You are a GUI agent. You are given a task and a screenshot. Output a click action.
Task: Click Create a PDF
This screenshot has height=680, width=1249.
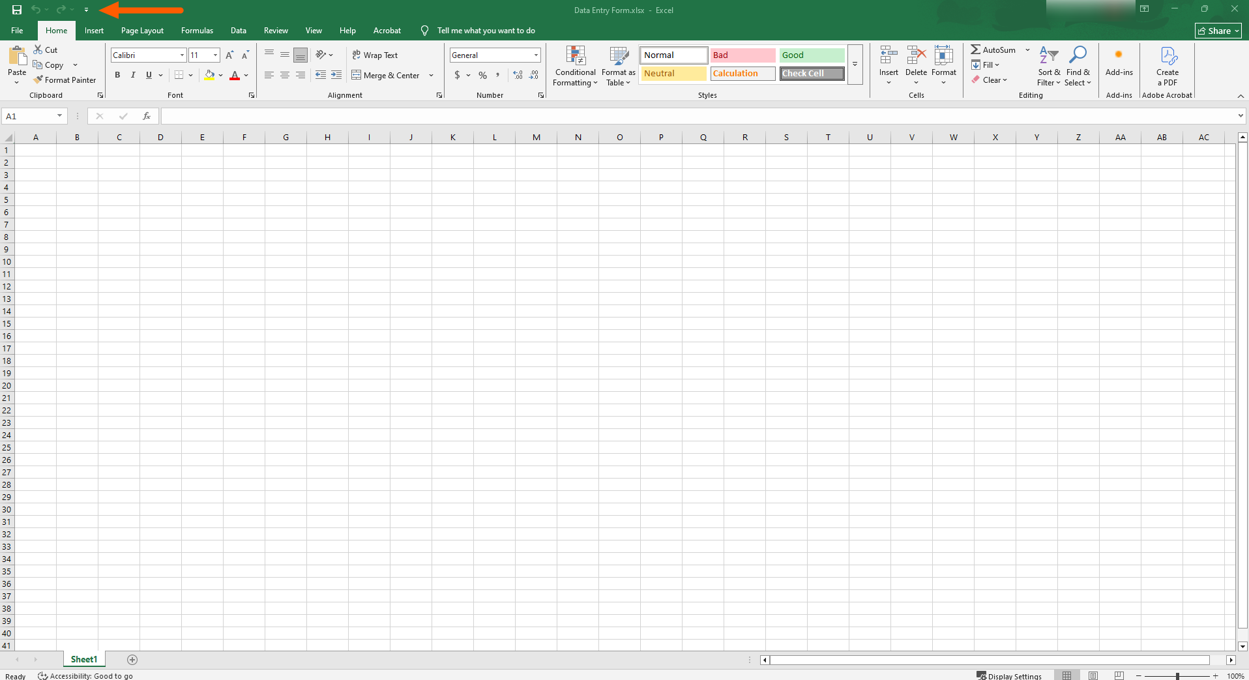pos(1167,66)
